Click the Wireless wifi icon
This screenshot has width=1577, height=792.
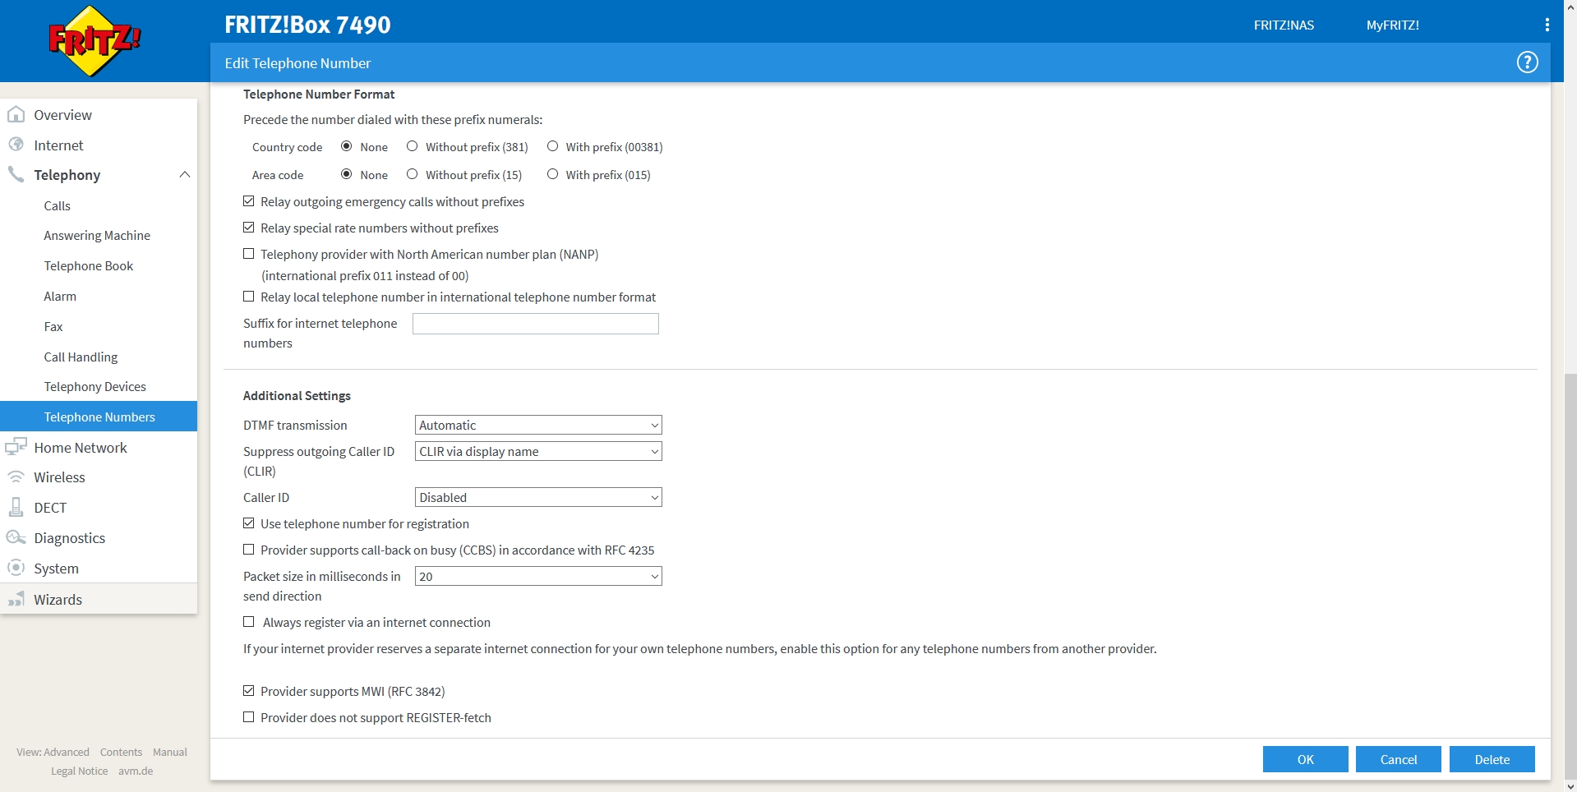click(x=16, y=477)
